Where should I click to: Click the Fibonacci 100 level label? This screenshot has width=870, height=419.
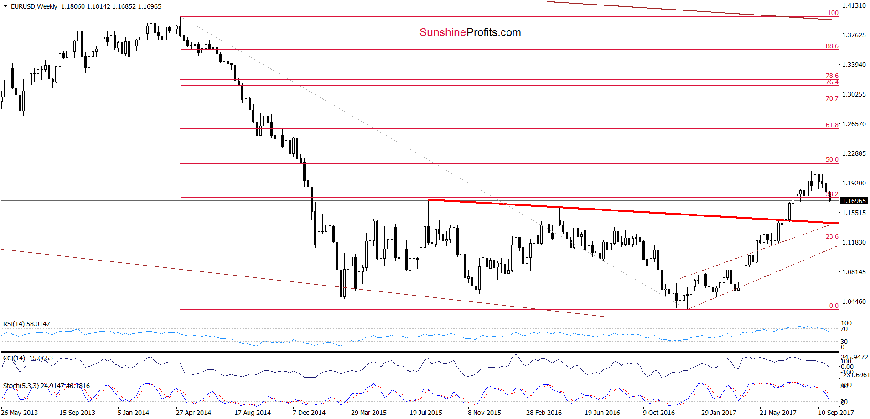coord(833,13)
